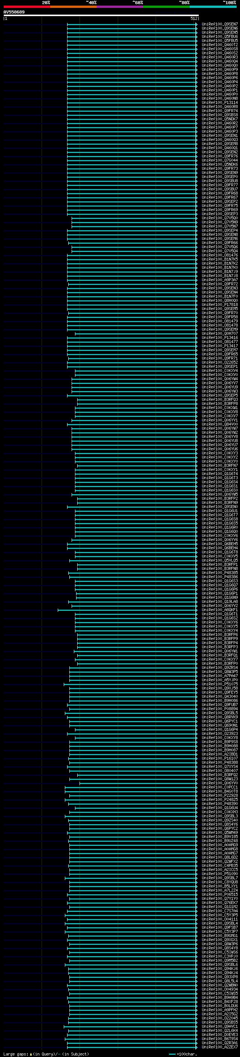Click the orange ~40% identity legend segment
The image size is (240, 1057).
[x=73, y=7]
